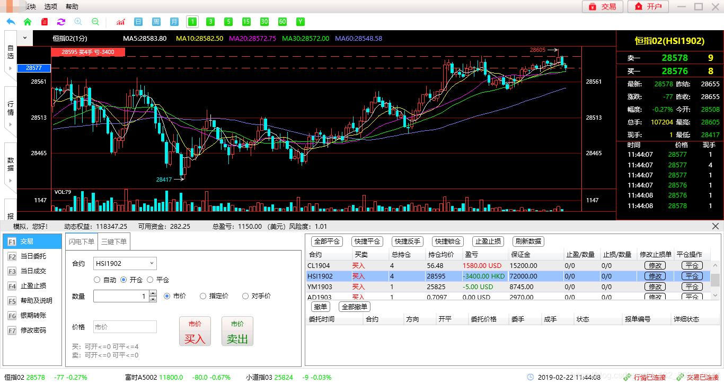Open F3 当日成交 in the sidebar

pos(32,271)
